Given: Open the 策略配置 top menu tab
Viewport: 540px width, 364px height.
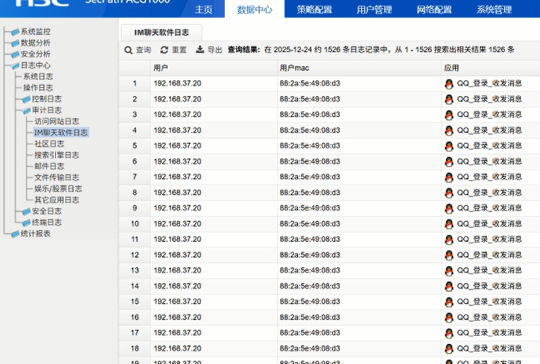Looking at the screenshot, I should (x=314, y=10).
